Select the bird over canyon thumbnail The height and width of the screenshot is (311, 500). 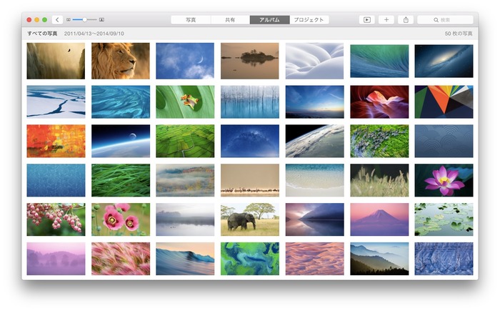coord(56,61)
